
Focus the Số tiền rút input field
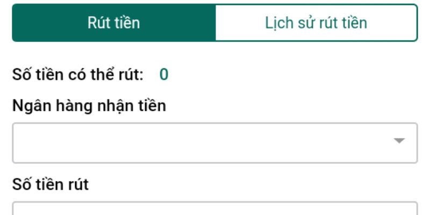[x=214, y=209]
